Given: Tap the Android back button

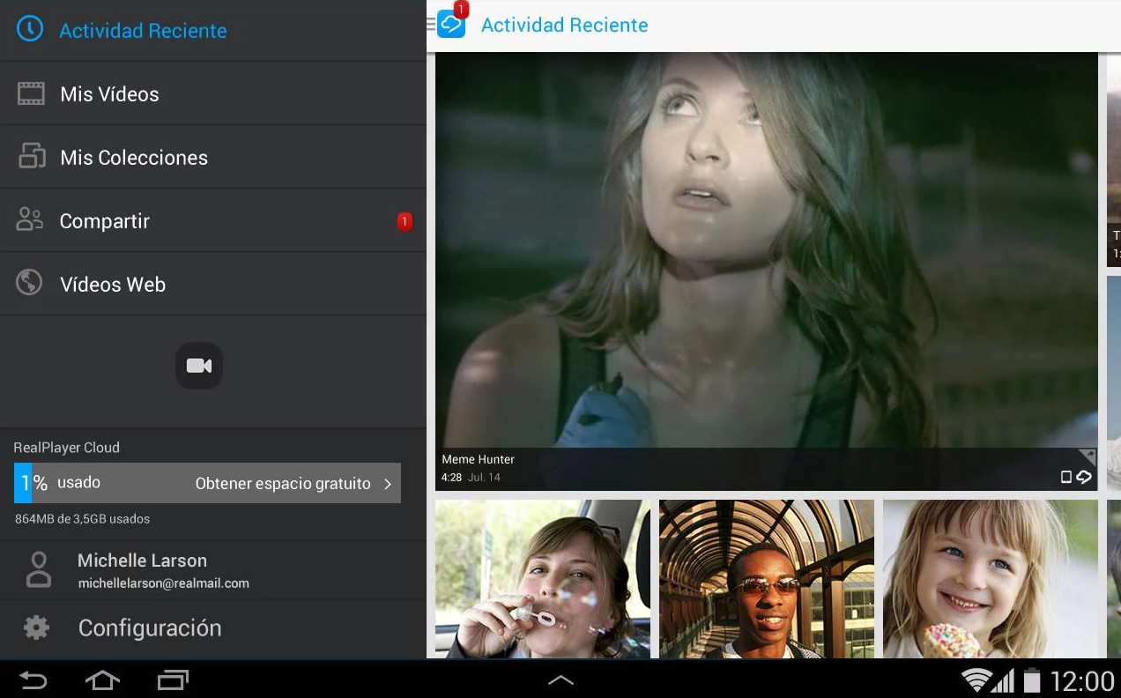Looking at the screenshot, I should pos(33,679).
